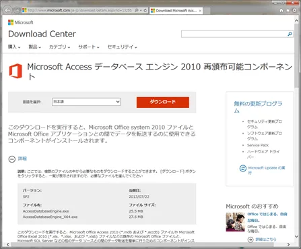This screenshot has width=301, height=249.
Task: Refresh the page with reload icon
Action: coord(145,10)
